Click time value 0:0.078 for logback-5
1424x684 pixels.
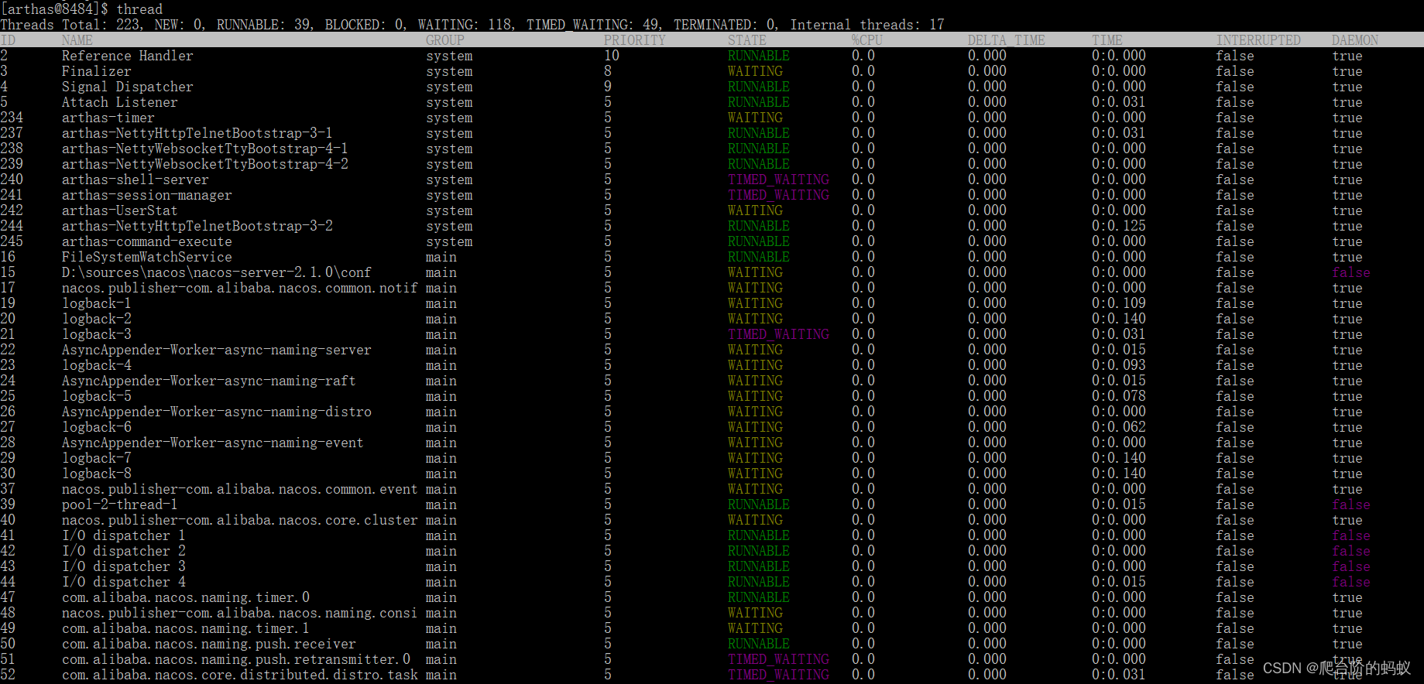pos(1119,396)
